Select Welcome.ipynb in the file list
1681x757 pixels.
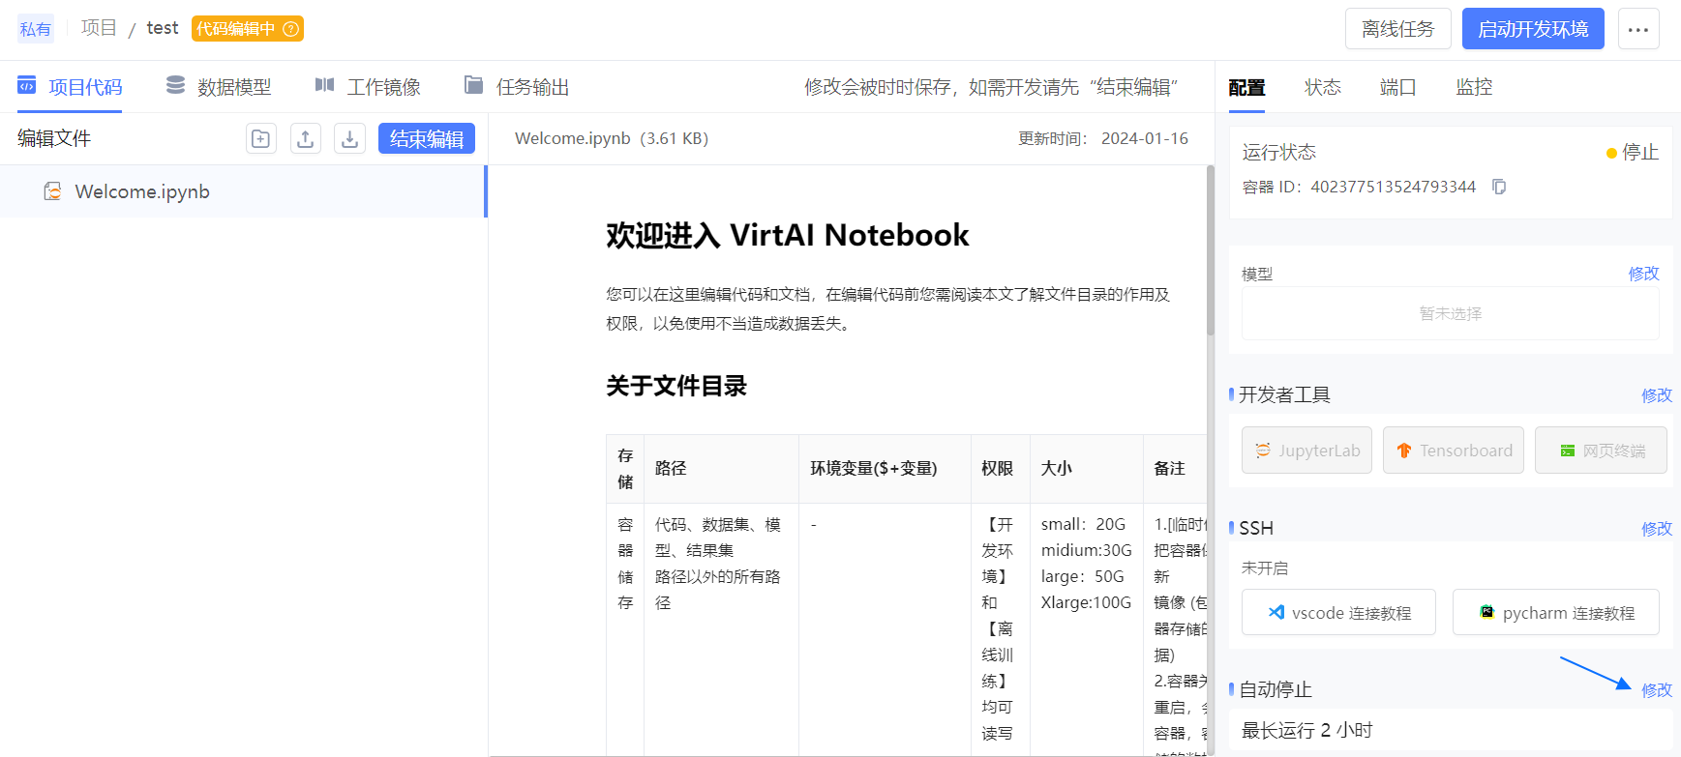click(x=142, y=191)
